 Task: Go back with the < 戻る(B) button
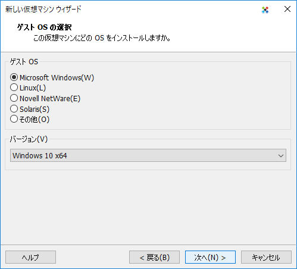[154, 257]
